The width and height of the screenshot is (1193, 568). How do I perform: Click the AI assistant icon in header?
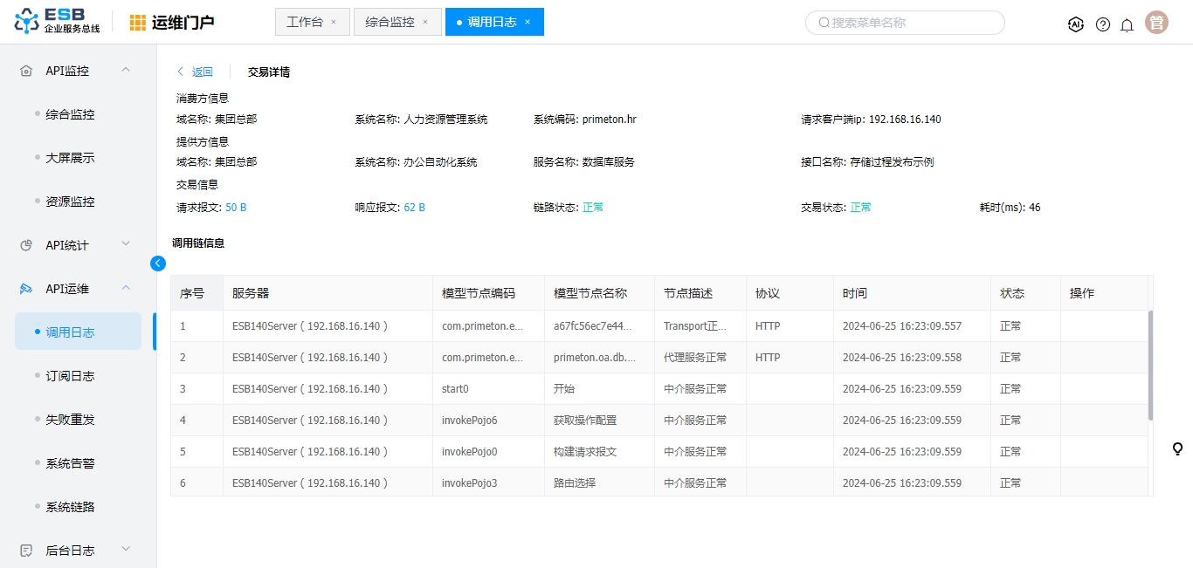1076,24
